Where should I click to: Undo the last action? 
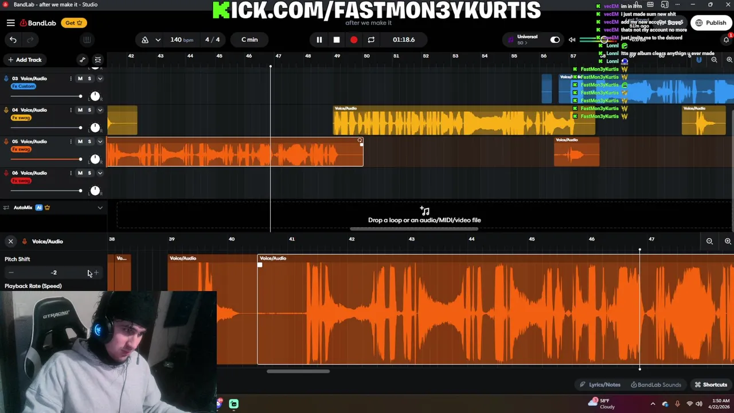pyautogui.click(x=13, y=40)
